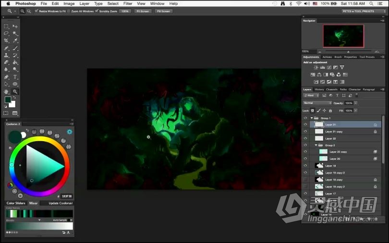Select the Magic Wand tool

(15, 33)
